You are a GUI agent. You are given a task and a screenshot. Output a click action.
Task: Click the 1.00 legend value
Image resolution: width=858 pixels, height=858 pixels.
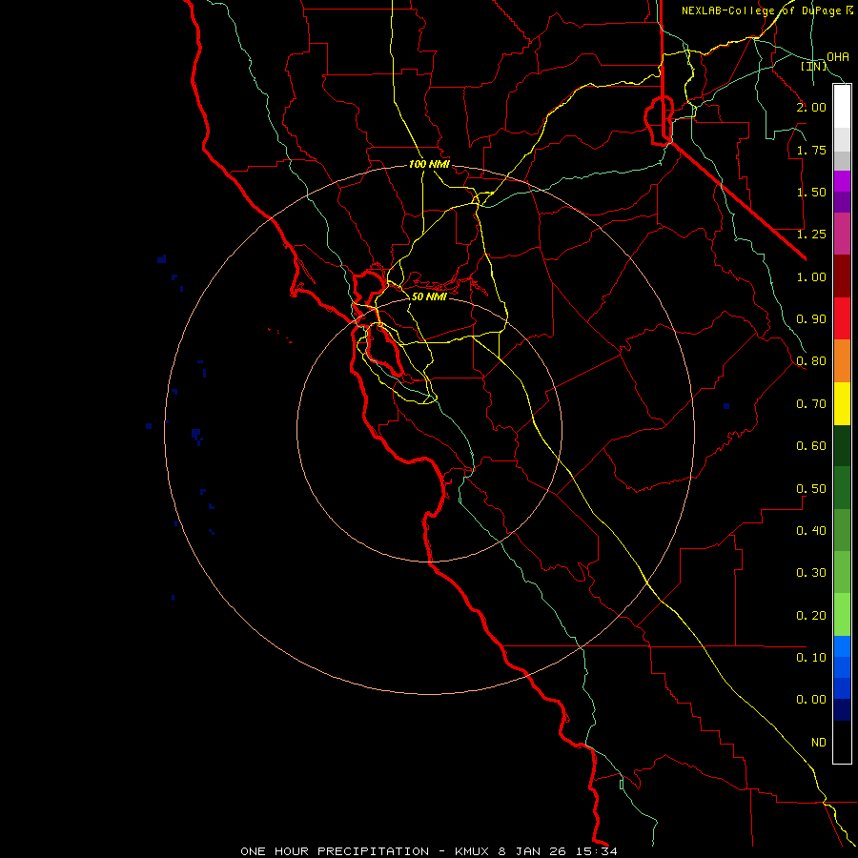pyautogui.click(x=811, y=276)
